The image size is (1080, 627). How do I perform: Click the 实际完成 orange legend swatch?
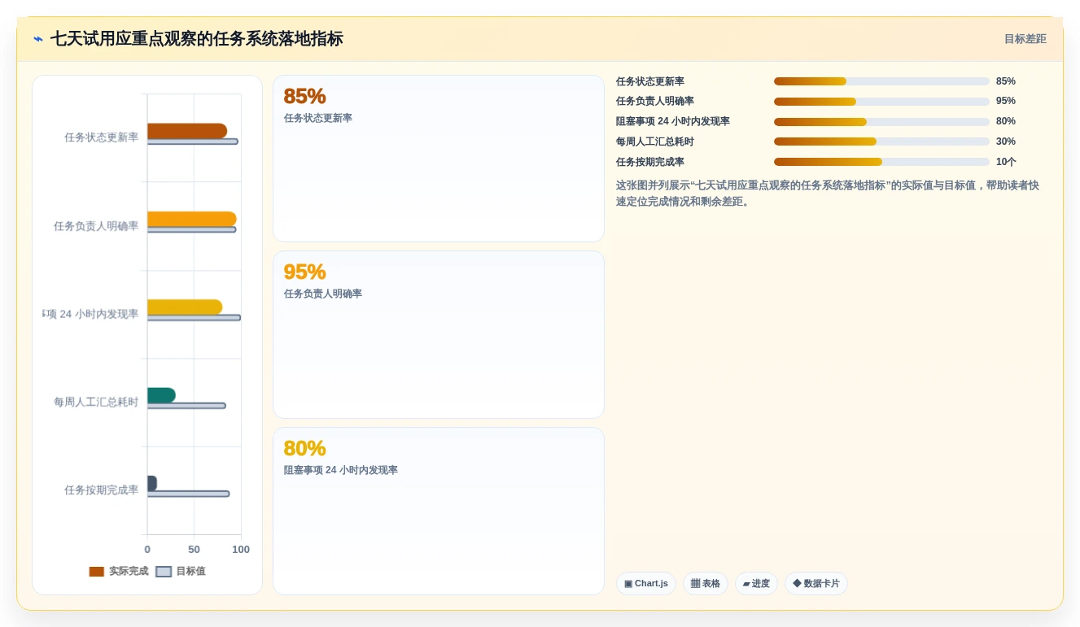point(97,572)
